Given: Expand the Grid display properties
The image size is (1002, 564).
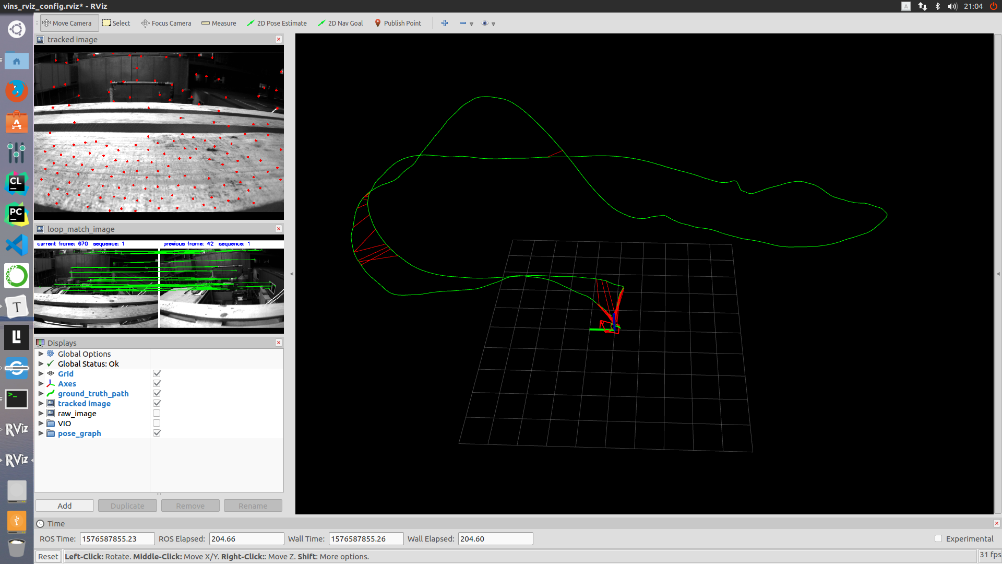Looking at the screenshot, I should pyautogui.click(x=41, y=373).
